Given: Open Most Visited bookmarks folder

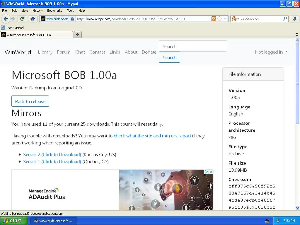Looking at the screenshot, I should 12,28.
